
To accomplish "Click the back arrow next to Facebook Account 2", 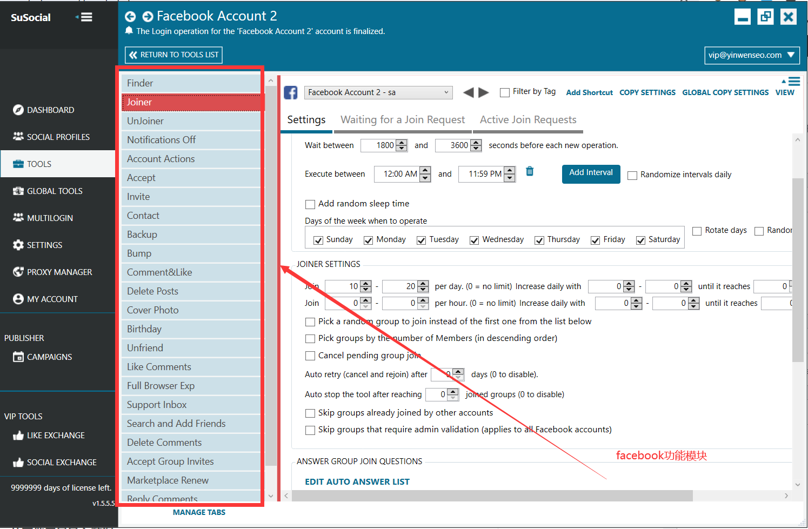I will pos(130,17).
